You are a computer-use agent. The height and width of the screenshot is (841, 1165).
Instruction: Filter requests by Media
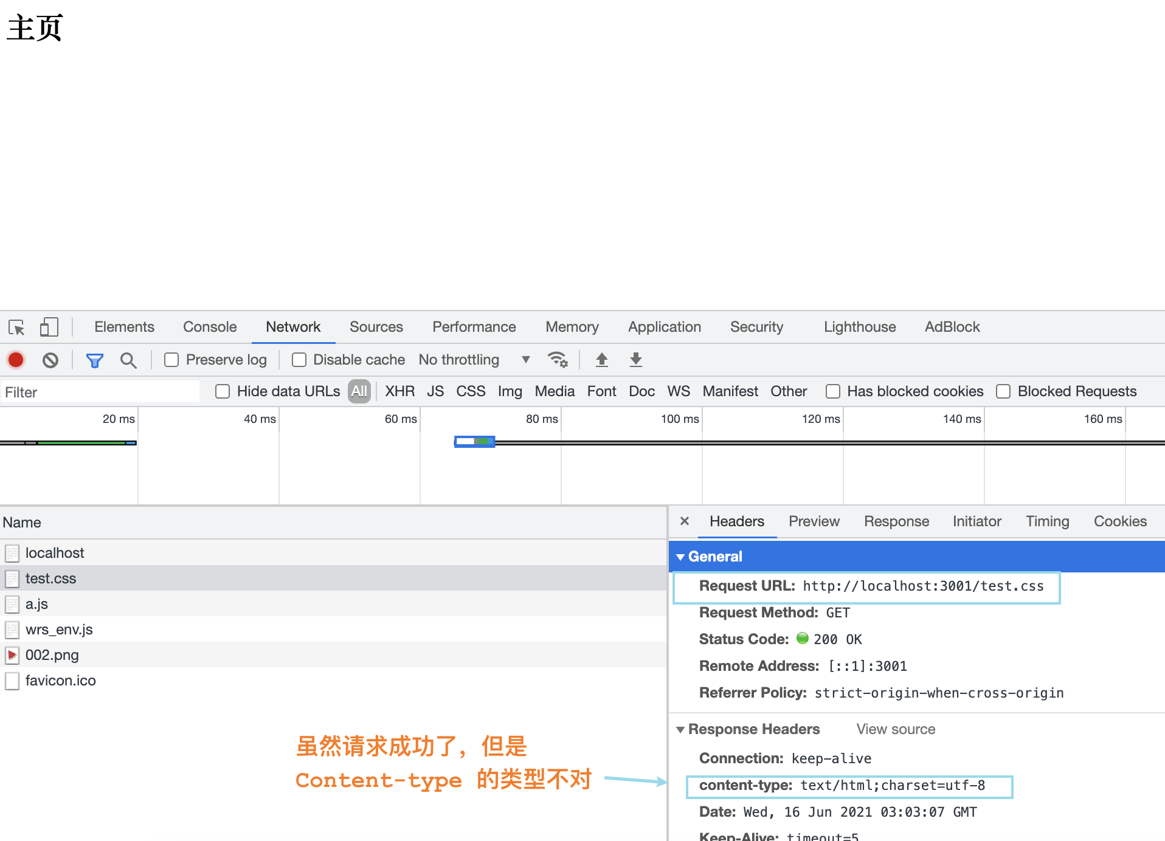pyautogui.click(x=555, y=391)
